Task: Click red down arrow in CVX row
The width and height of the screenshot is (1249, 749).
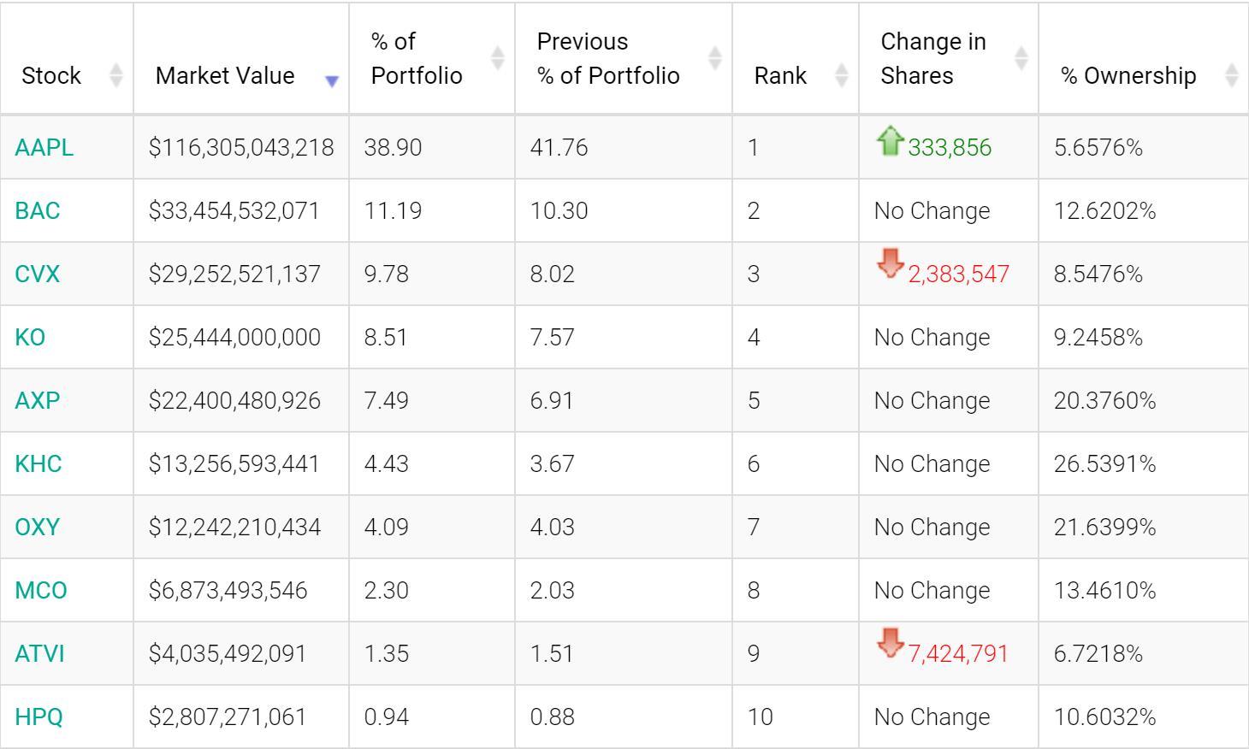Action: click(x=891, y=263)
